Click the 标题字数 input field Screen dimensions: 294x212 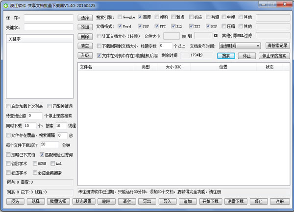point(166,46)
